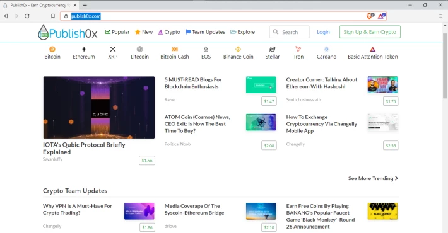Open author Savanluffy's profile
Image resolution: width=448 pixels, height=233 pixels.
pyautogui.click(x=52, y=159)
